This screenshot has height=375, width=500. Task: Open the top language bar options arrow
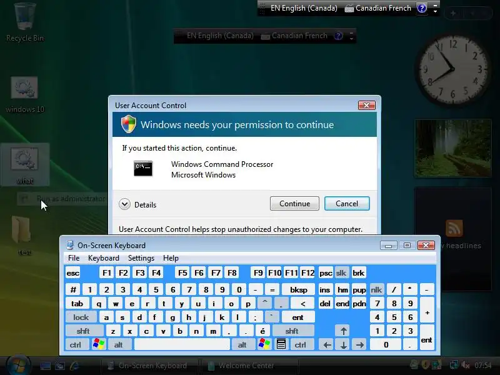point(435,11)
